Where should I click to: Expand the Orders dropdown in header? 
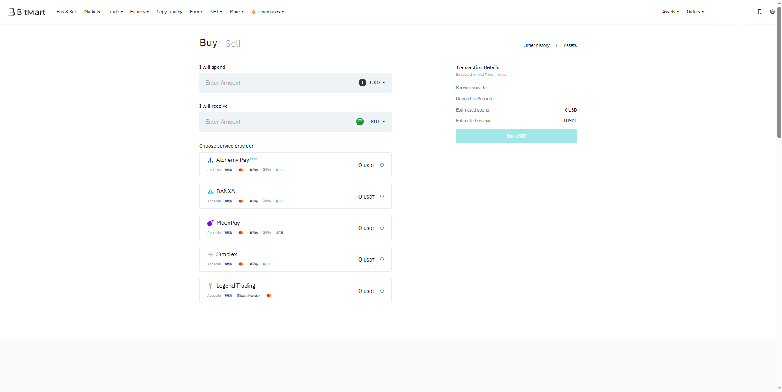[x=695, y=12]
